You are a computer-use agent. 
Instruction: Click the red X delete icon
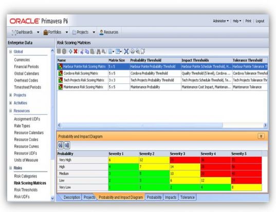point(76,51)
